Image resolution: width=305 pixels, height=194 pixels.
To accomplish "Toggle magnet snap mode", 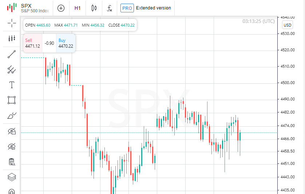I will (12, 191).
